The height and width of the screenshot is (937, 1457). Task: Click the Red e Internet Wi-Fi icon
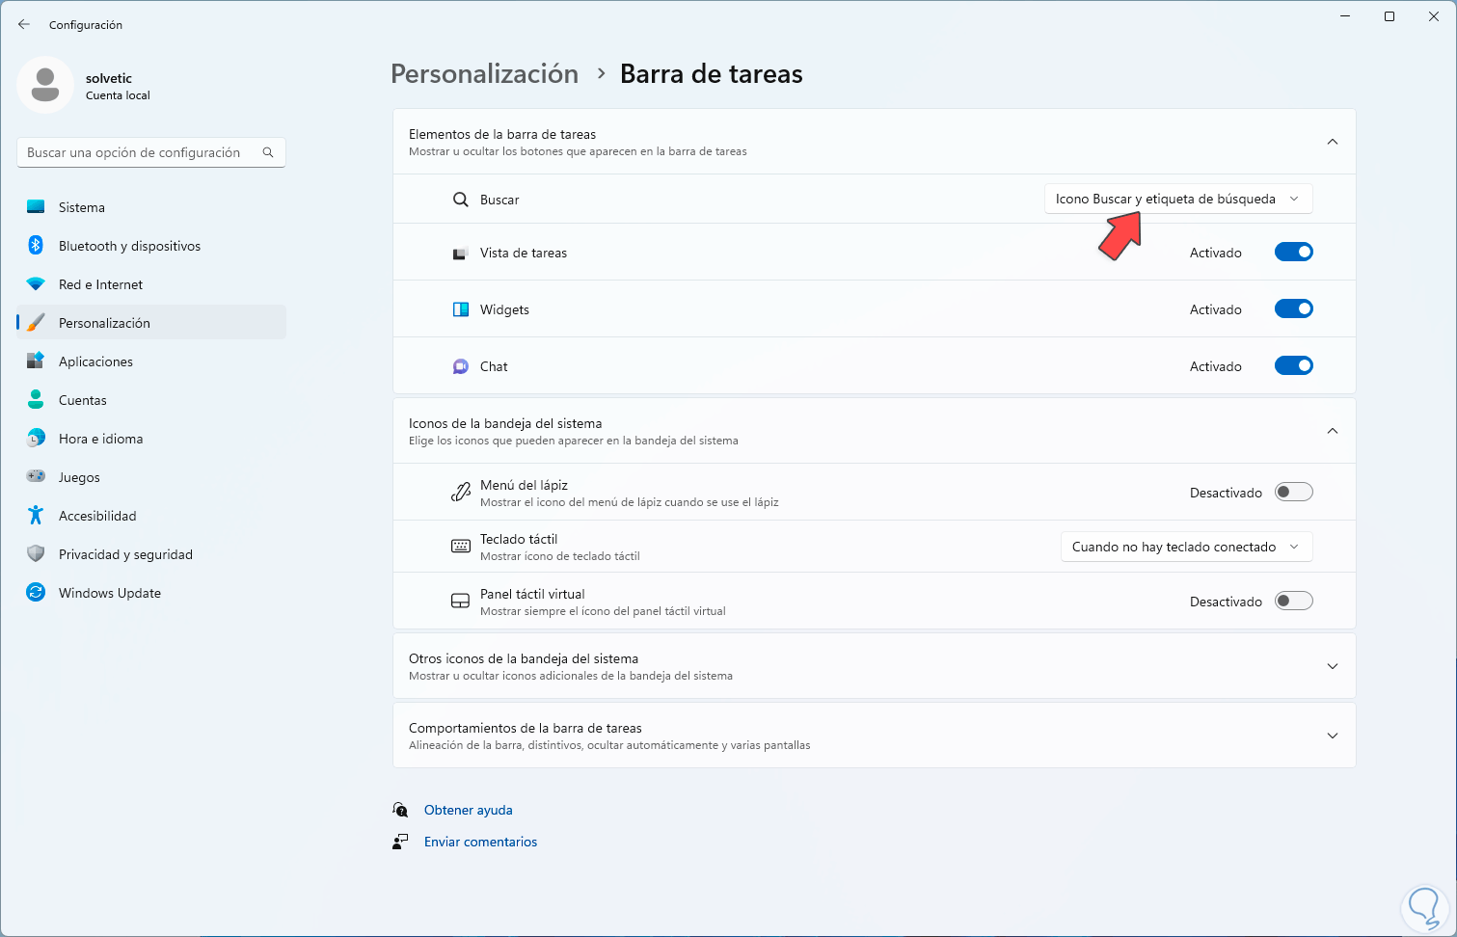(x=36, y=284)
